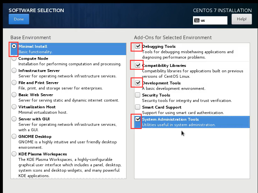
Task: Click 'GNOME Desktop' label
Action: [35, 137]
